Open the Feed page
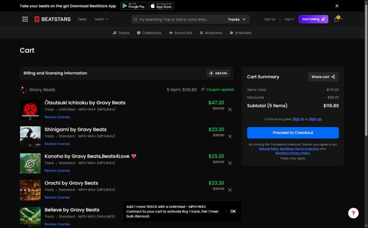Image resolution: width=368 pixels, height=228 pixels. tap(82, 19)
